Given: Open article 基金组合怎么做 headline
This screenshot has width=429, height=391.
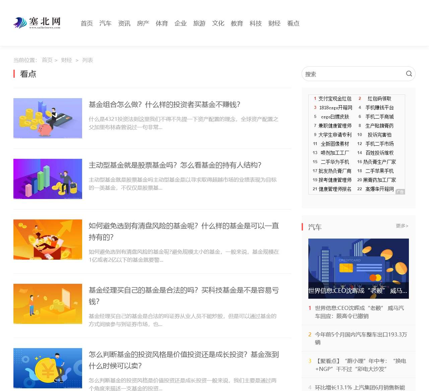Looking at the screenshot, I should coord(164,105).
